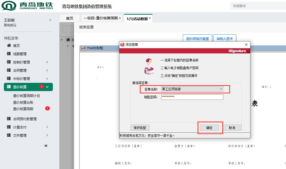Click the list icon beside 线路管理
The image size is (286, 169).
tap(9, 54)
